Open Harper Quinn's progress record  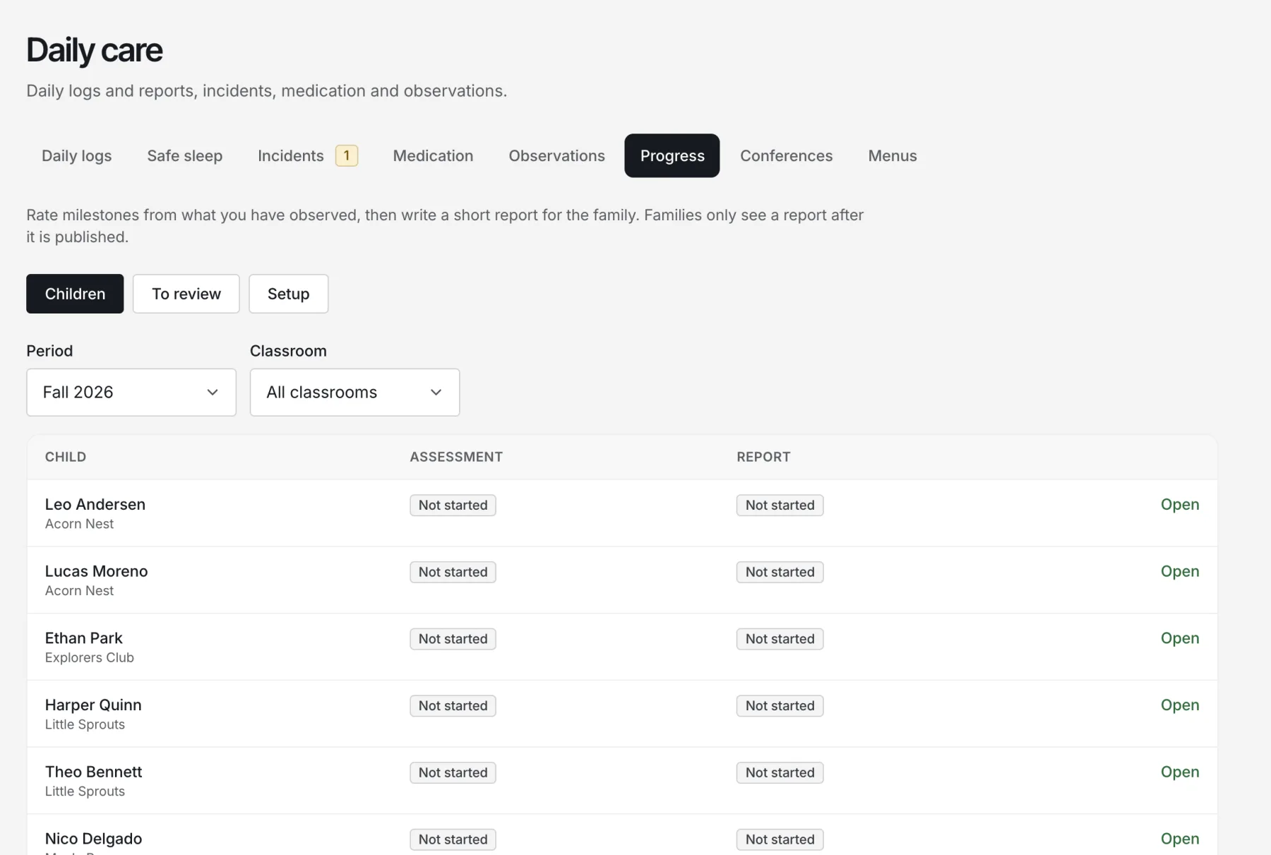tap(1179, 705)
